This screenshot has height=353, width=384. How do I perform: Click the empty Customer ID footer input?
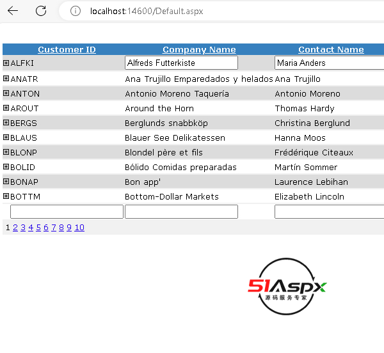(x=67, y=212)
